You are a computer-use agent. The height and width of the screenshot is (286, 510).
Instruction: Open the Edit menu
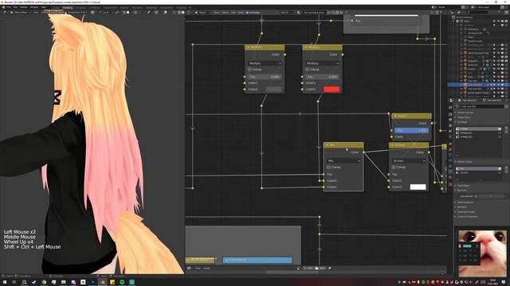[15, 7]
